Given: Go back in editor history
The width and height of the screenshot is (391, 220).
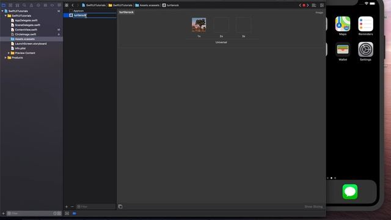Looking at the screenshot, I should coord(73,5).
